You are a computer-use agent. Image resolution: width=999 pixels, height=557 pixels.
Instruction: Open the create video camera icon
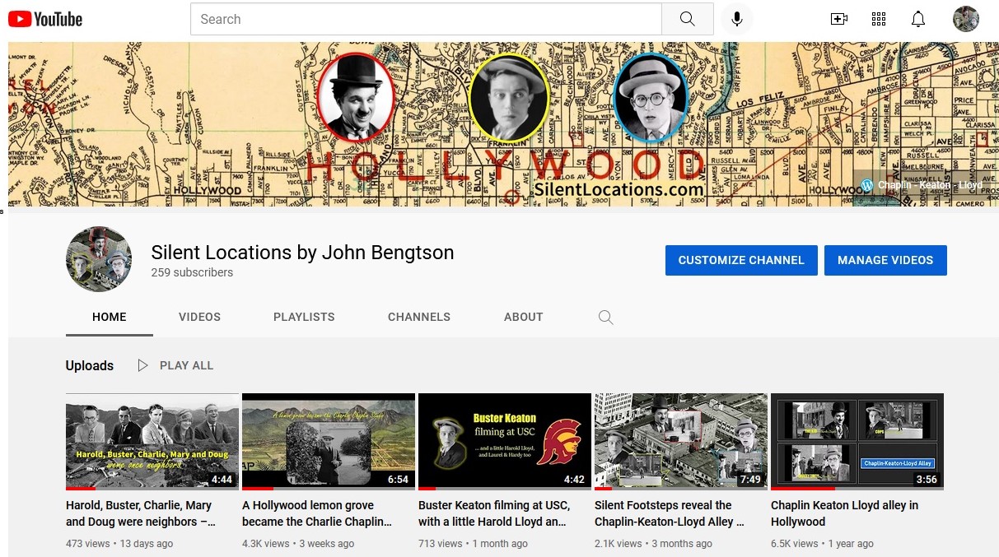pyautogui.click(x=839, y=19)
